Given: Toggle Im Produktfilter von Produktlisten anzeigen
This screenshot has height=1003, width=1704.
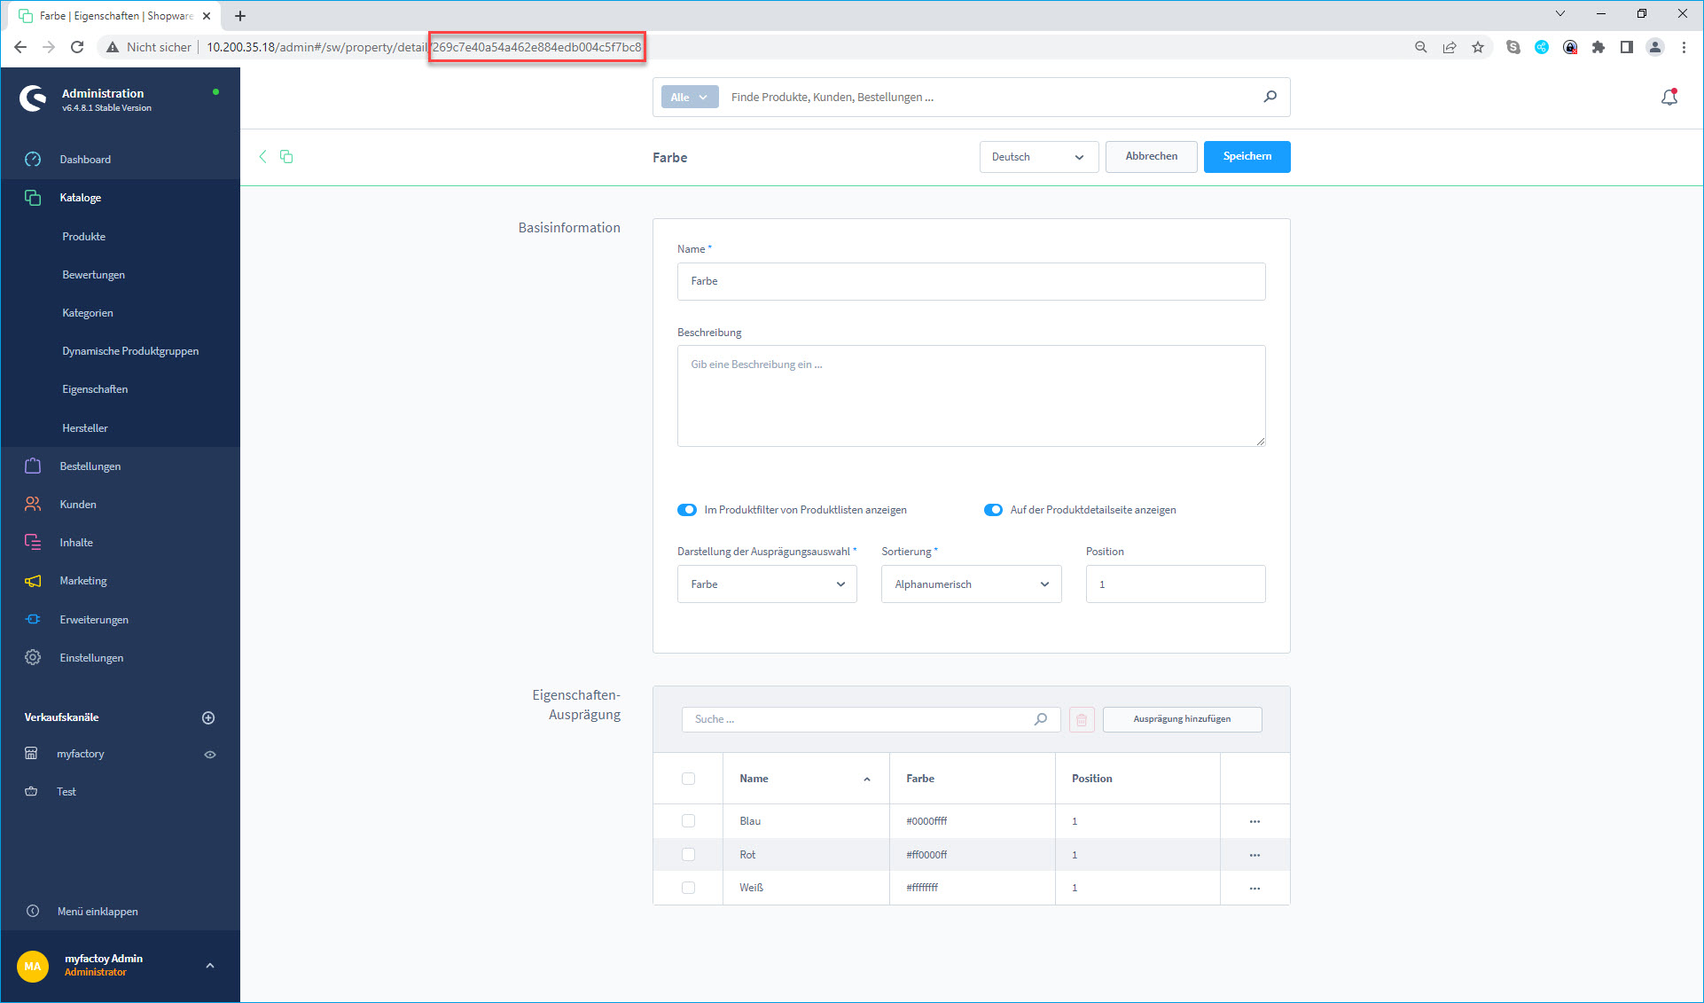Looking at the screenshot, I should [x=687, y=510].
